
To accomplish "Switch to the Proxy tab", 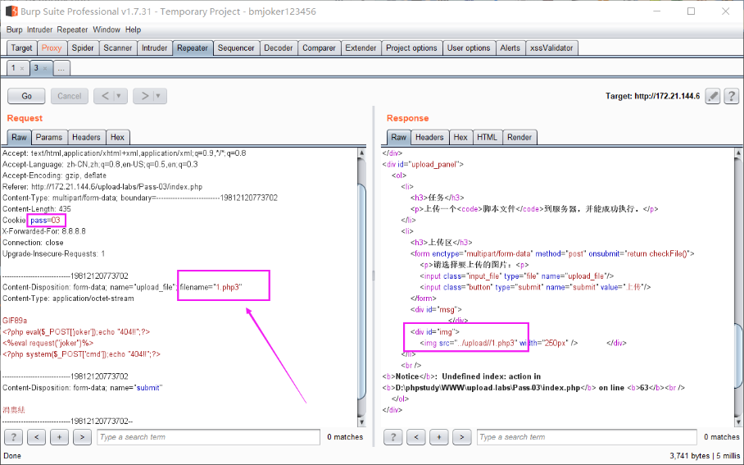I will click(x=52, y=48).
